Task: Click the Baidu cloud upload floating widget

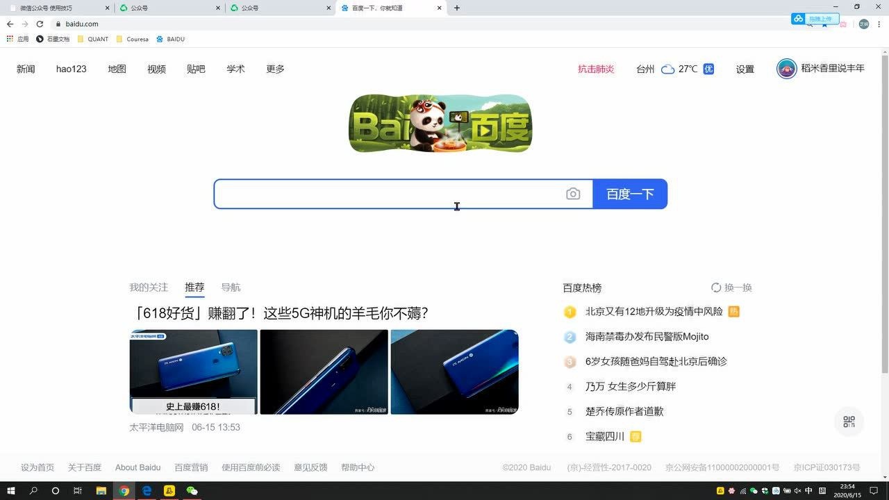Action: click(x=815, y=19)
